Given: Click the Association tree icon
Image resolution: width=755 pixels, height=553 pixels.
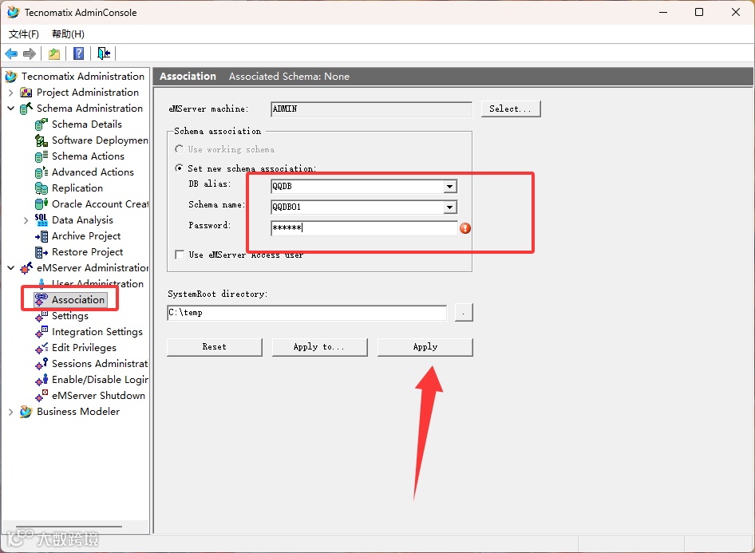Looking at the screenshot, I should [42, 300].
